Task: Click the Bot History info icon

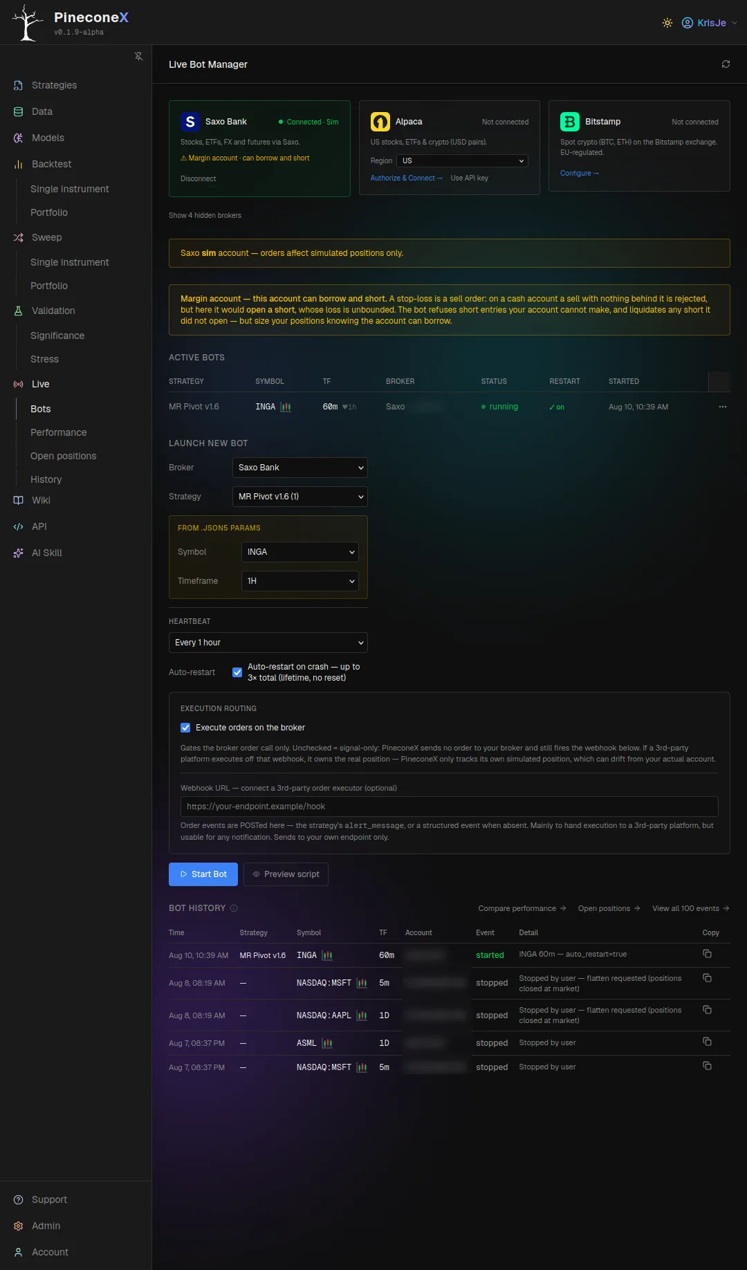Action: [x=234, y=908]
